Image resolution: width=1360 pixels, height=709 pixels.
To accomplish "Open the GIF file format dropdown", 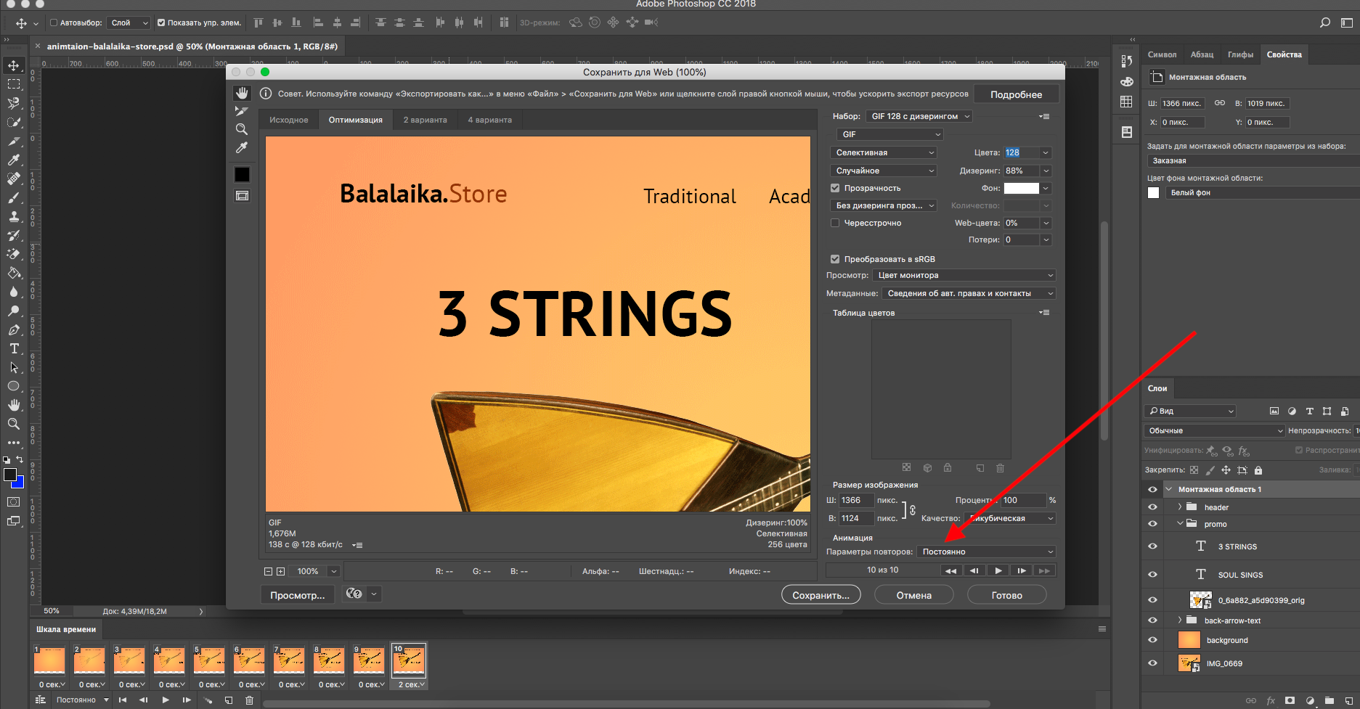I will [x=890, y=134].
